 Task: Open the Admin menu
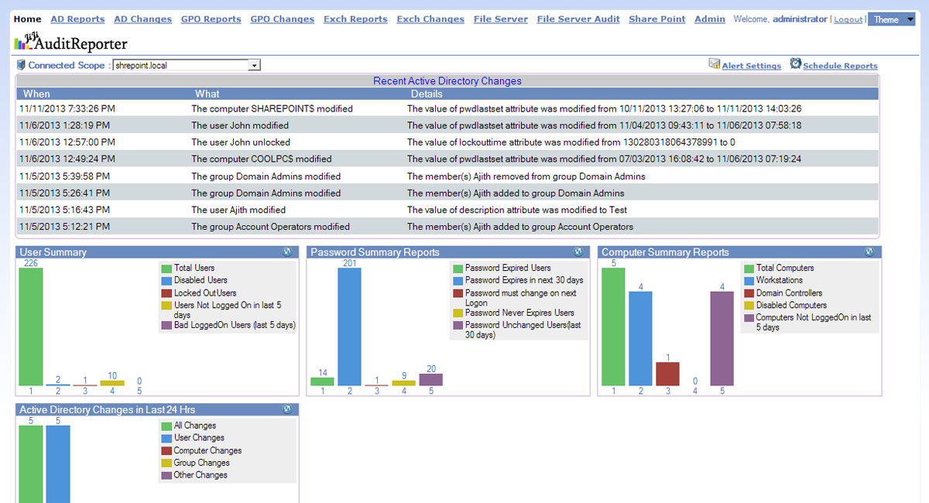click(710, 19)
